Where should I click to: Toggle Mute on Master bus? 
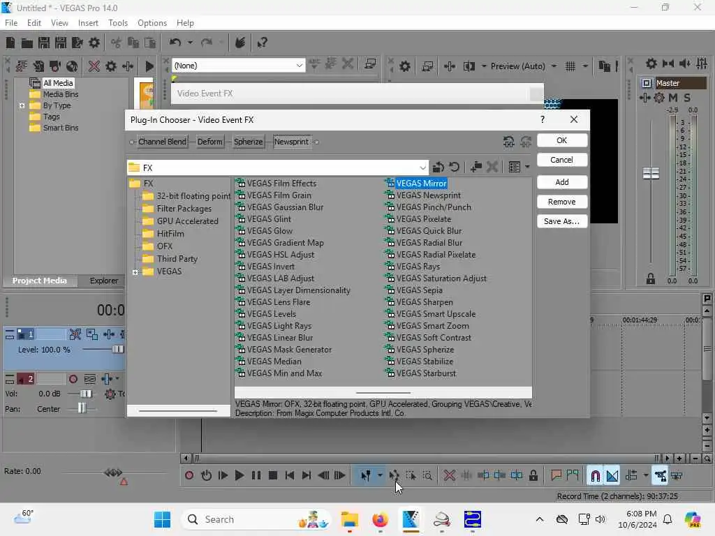coord(673,98)
